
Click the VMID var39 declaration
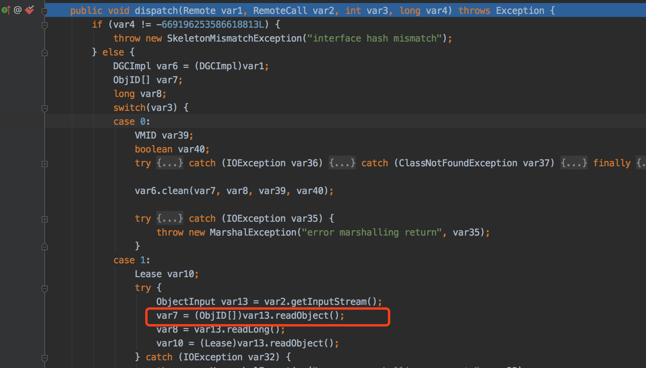click(164, 135)
